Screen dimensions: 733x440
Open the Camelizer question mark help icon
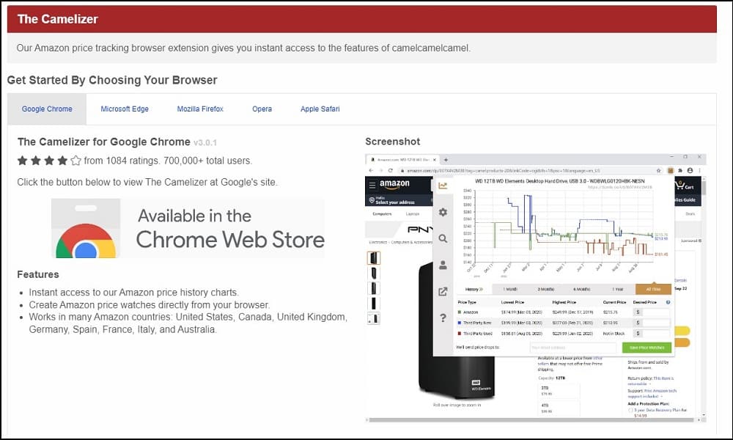point(443,318)
